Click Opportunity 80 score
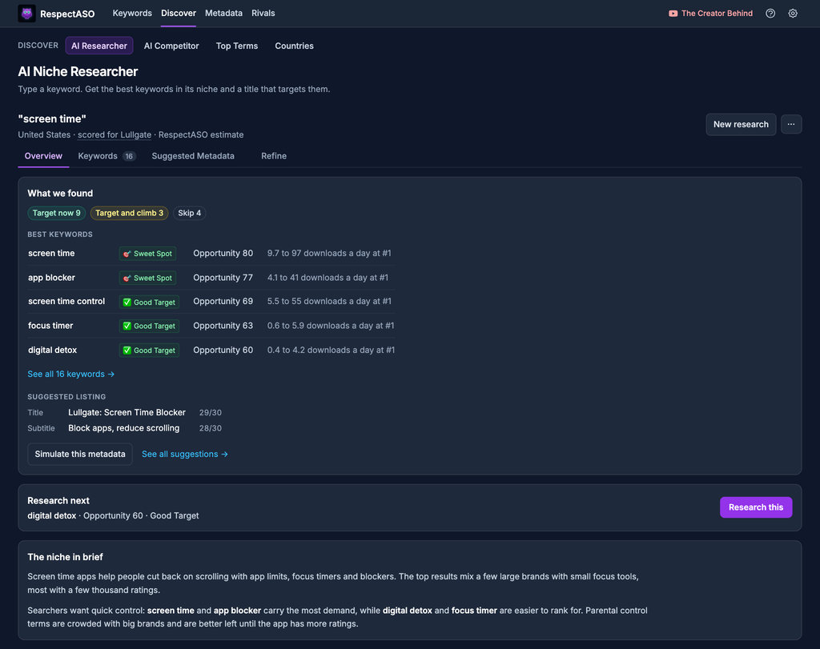Screen dimensions: 820x649 click(223, 254)
